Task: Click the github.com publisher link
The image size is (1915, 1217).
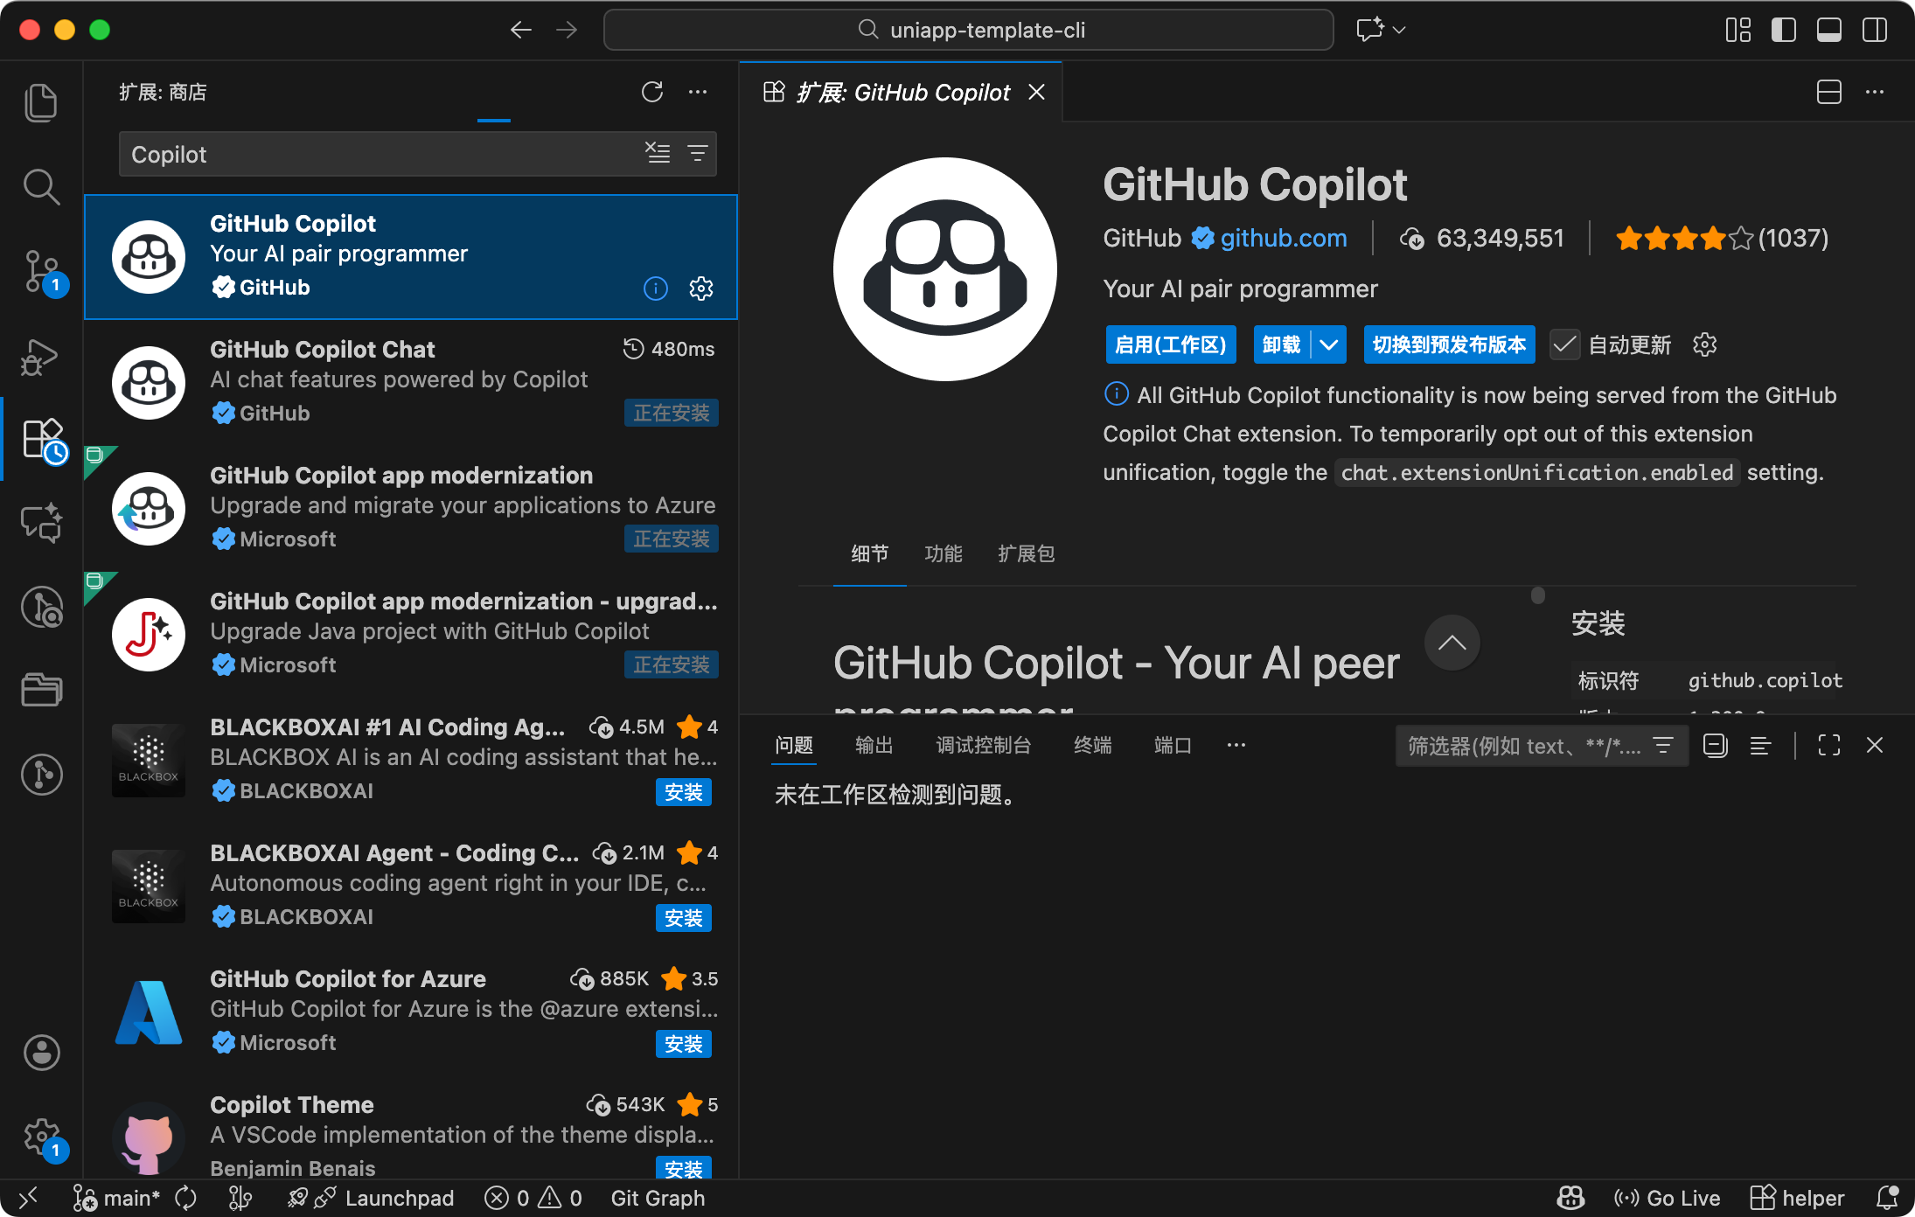Action: 1283,238
